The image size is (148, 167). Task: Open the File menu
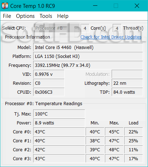7,16
